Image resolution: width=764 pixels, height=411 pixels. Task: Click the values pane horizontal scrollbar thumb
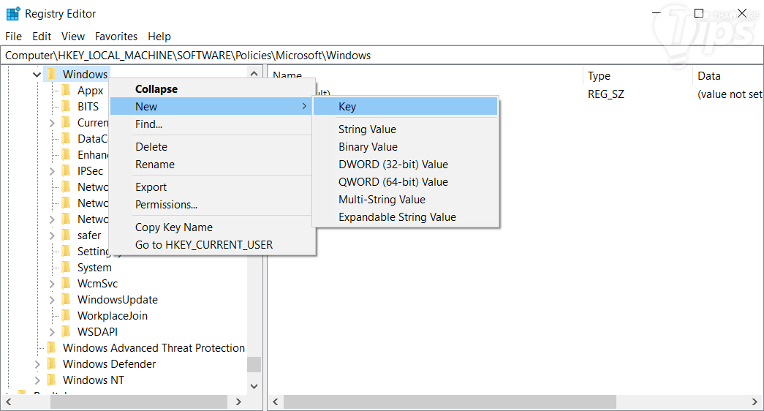click(450, 401)
